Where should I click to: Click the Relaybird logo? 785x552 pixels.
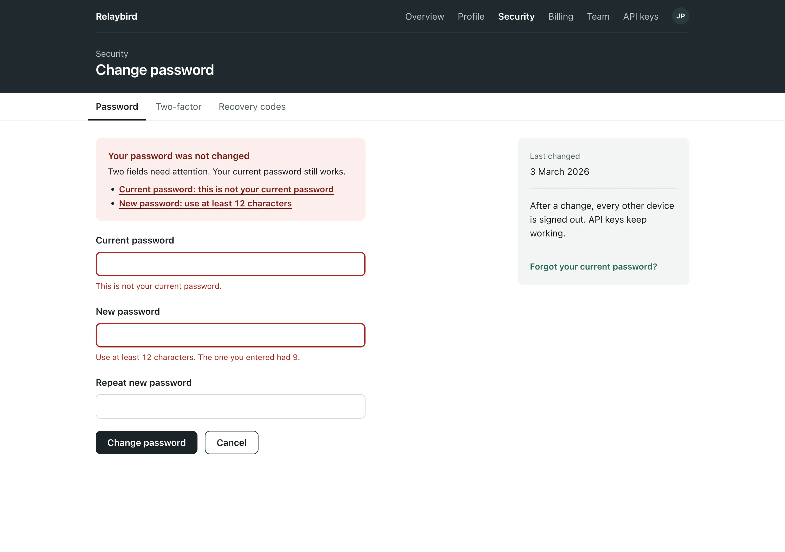click(117, 17)
